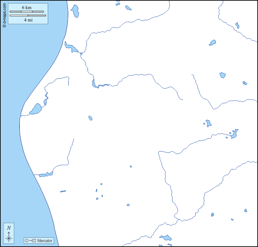
Task: Click the miles scale bar
Action: click(x=28, y=16)
